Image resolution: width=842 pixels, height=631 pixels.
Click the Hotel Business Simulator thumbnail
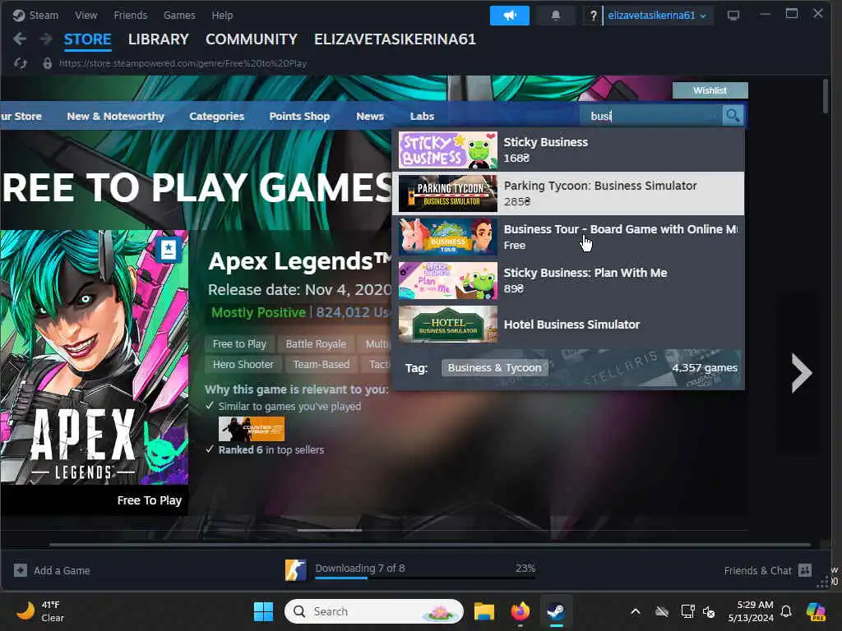[448, 324]
